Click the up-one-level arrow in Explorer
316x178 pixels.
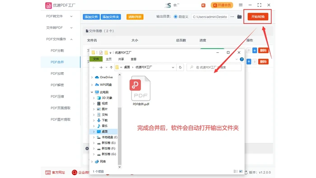[x=111, y=68]
